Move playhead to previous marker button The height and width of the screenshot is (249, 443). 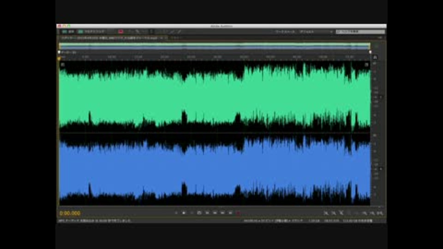pyautogui.click(x=207, y=213)
